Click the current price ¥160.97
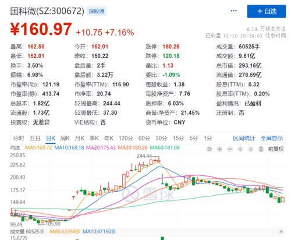The image size is (291, 240). (41, 29)
